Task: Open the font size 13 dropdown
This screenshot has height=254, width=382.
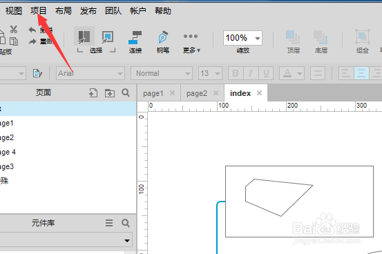Action: pyautogui.click(x=210, y=73)
